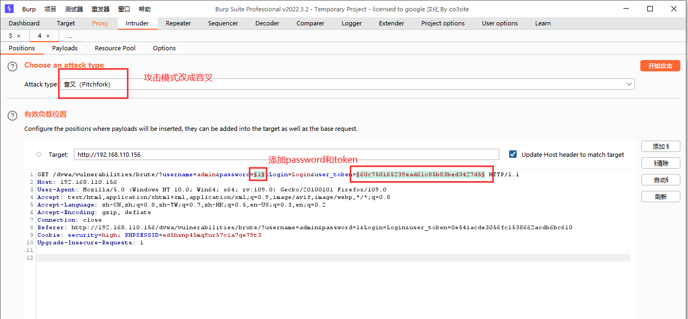Switch to the Comparer tab

tap(310, 23)
